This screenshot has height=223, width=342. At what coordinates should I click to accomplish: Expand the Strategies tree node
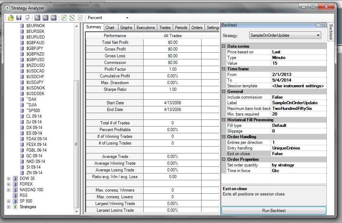[x=8, y=207]
